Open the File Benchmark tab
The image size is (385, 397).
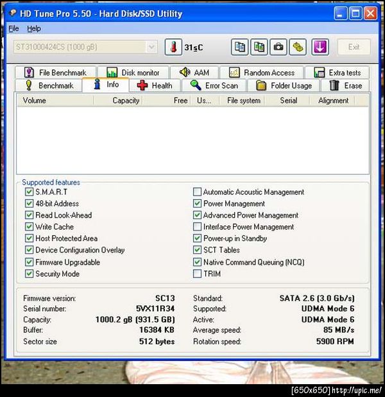(x=56, y=73)
